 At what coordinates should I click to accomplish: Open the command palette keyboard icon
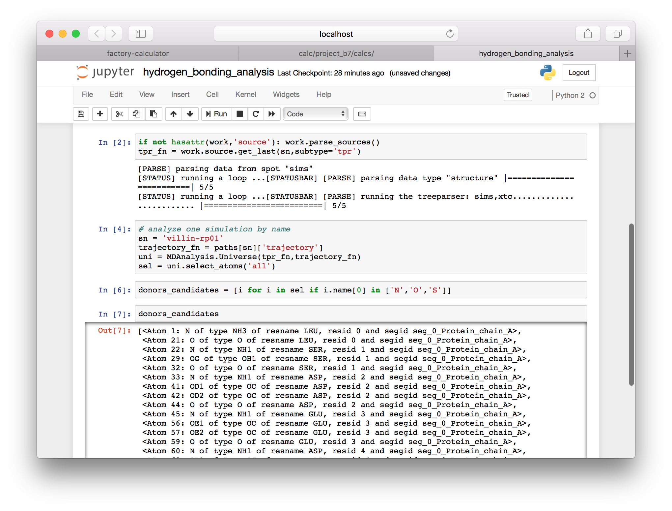coord(362,114)
